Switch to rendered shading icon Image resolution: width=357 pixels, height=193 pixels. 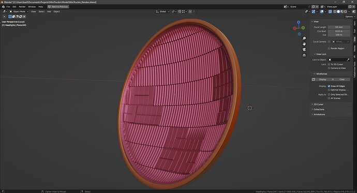(x=346, y=11)
